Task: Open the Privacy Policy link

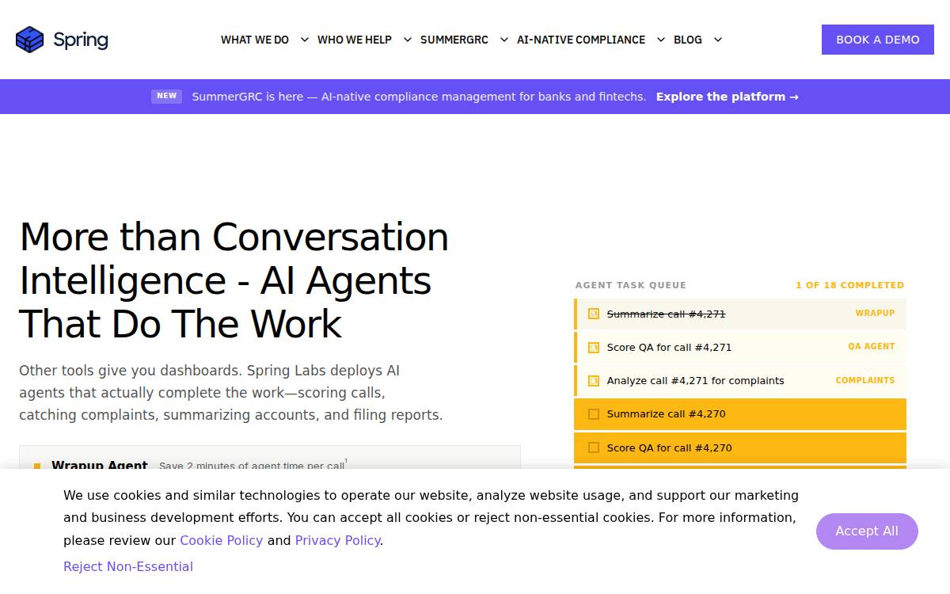Action: (337, 540)
